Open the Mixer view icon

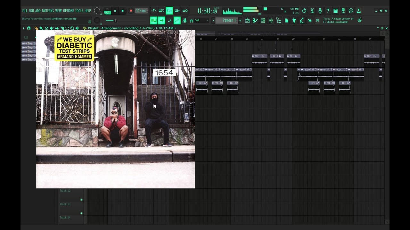[271, 20]
